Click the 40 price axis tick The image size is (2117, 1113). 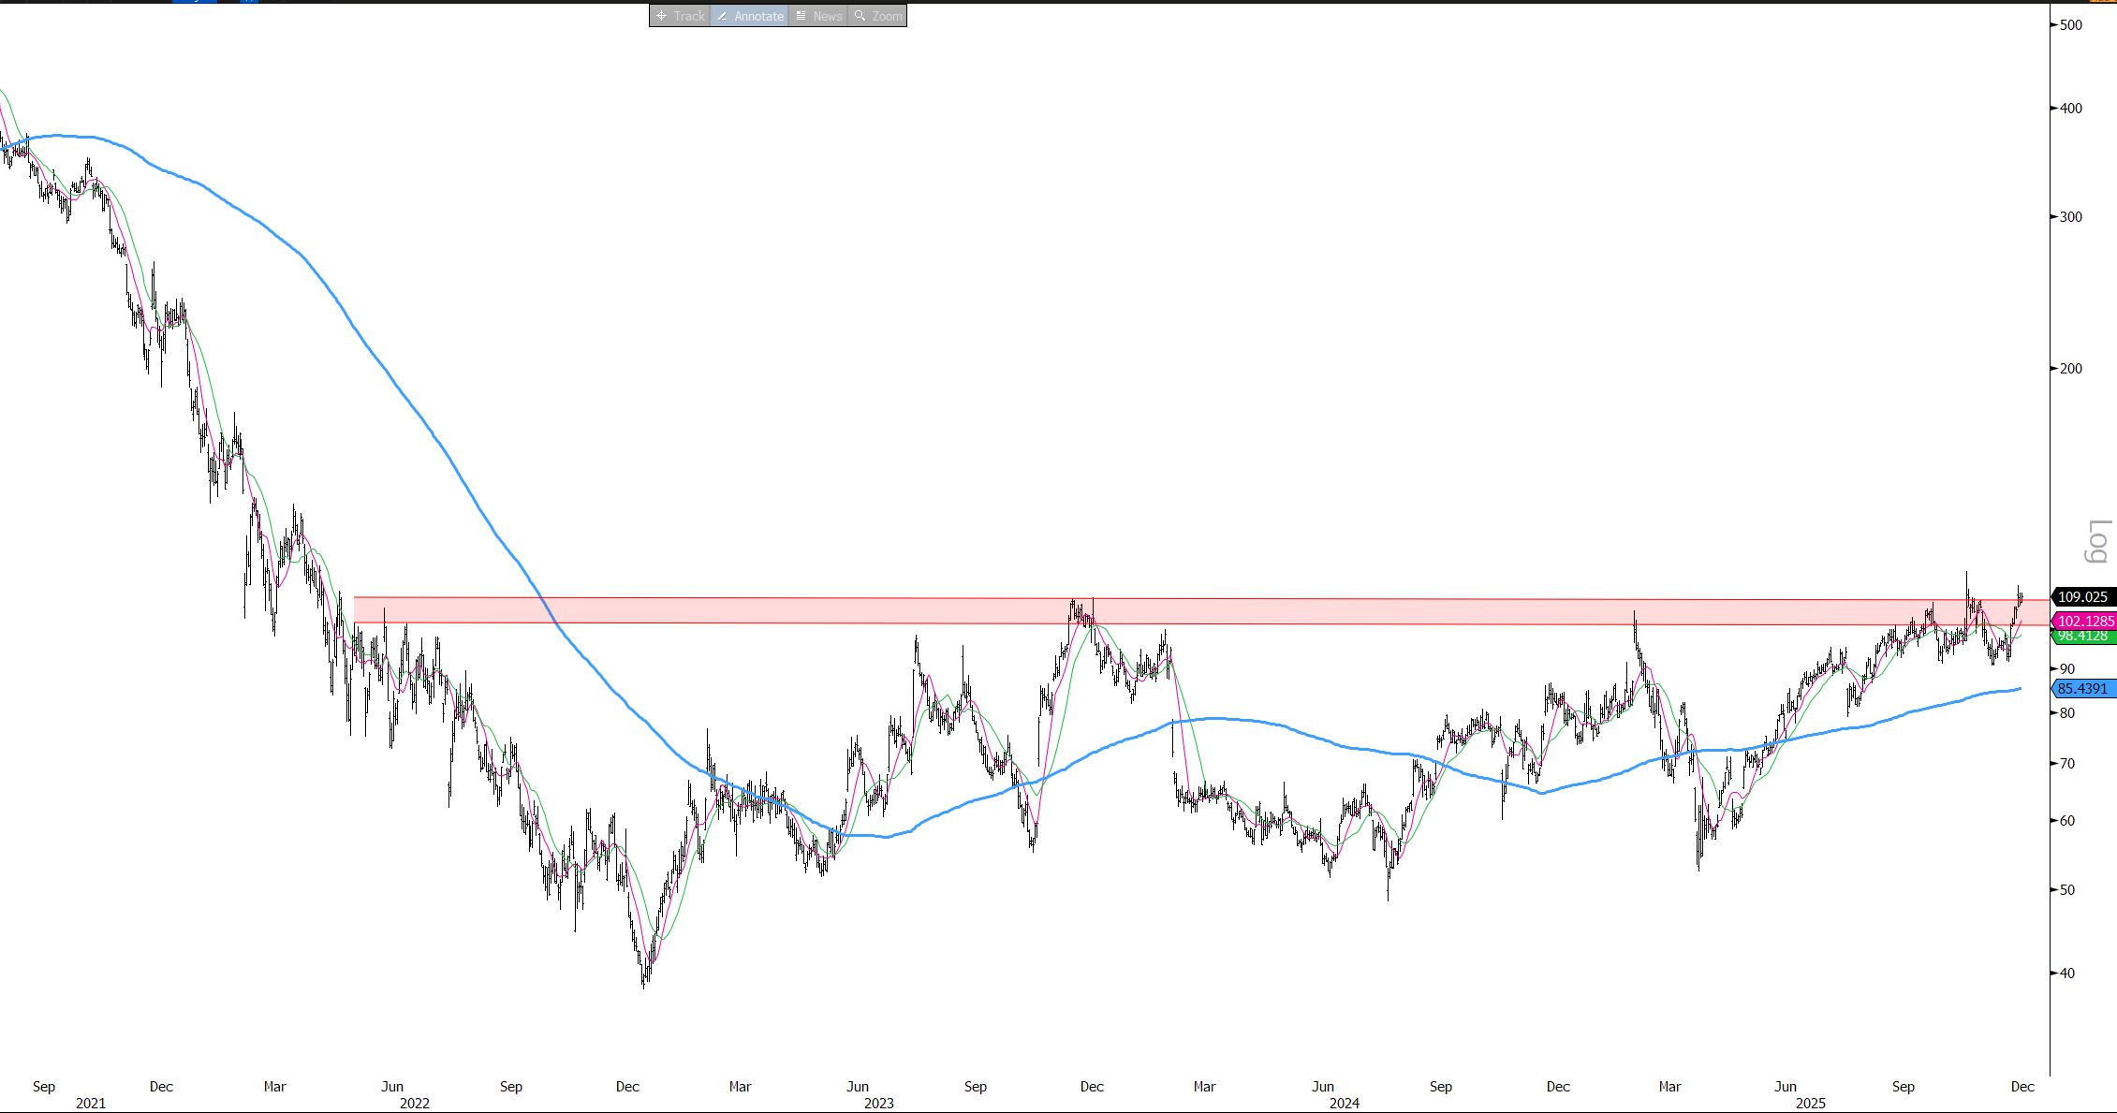[x=2067, y=973]
